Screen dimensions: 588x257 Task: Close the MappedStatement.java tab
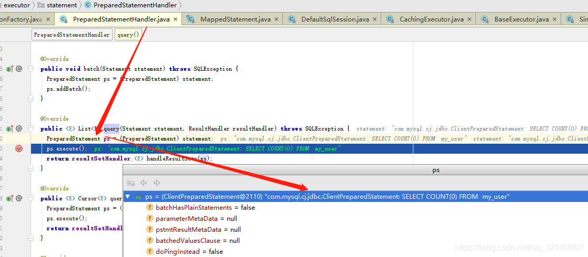coord(276,19)
